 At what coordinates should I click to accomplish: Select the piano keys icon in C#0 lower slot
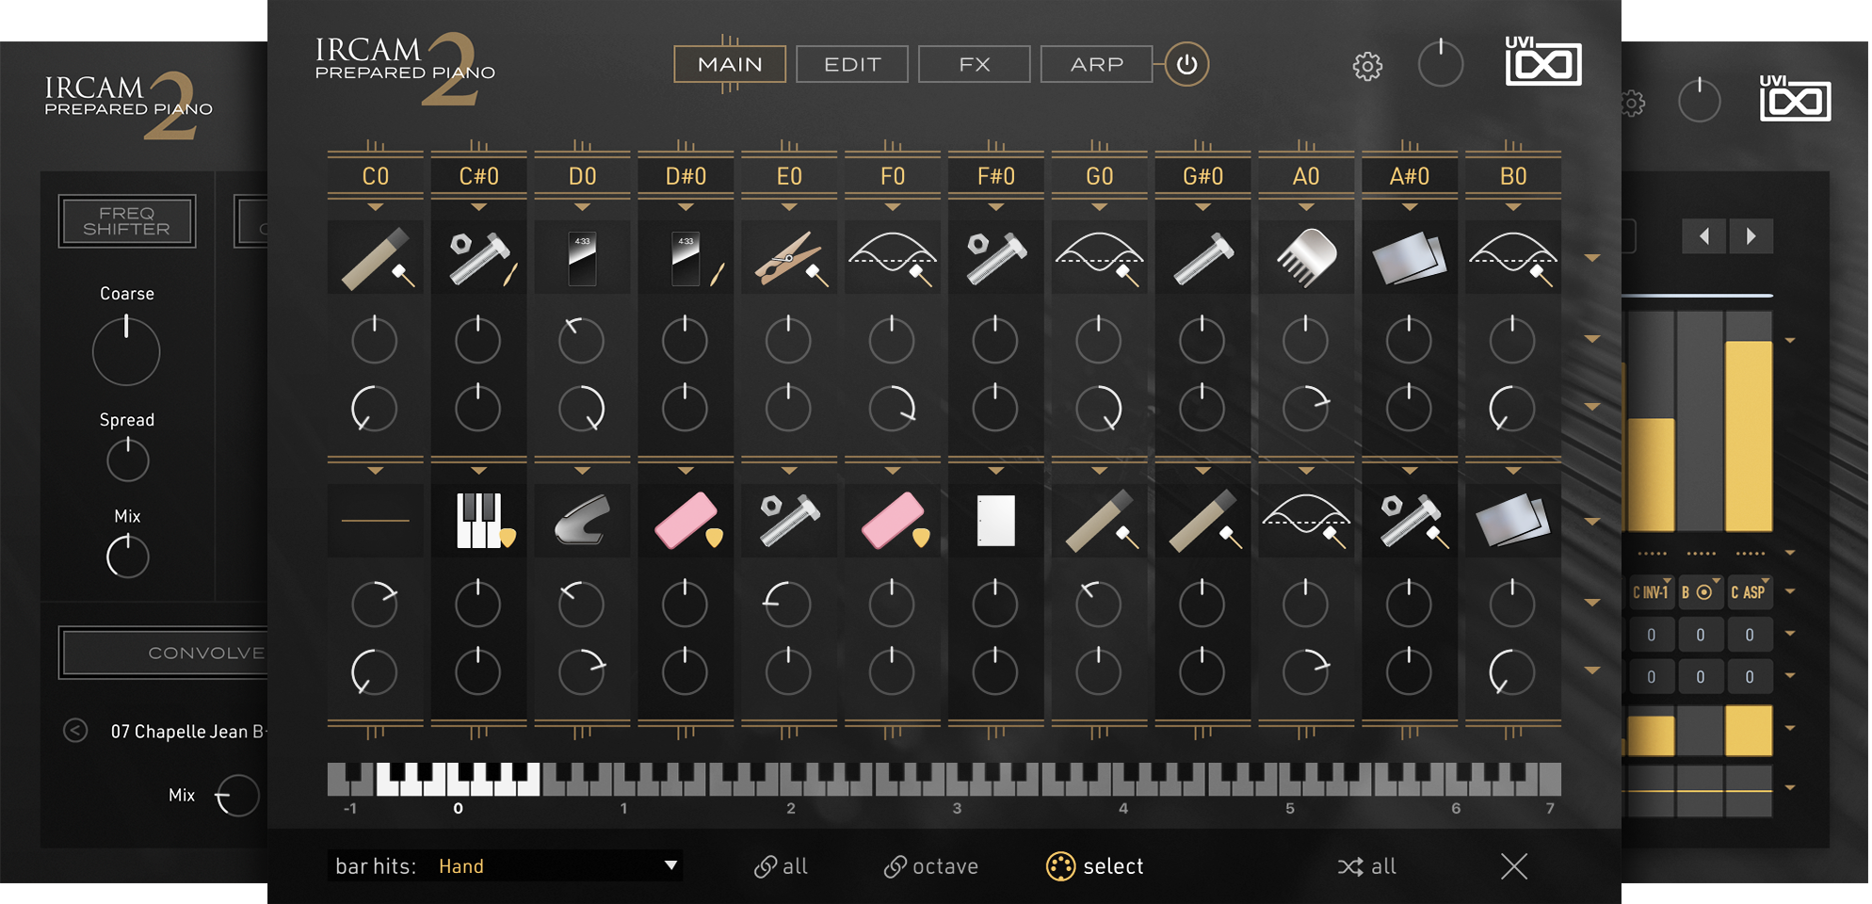coord(478,519)
